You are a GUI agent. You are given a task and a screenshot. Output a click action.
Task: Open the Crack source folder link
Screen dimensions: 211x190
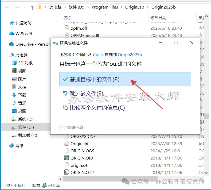98,55
